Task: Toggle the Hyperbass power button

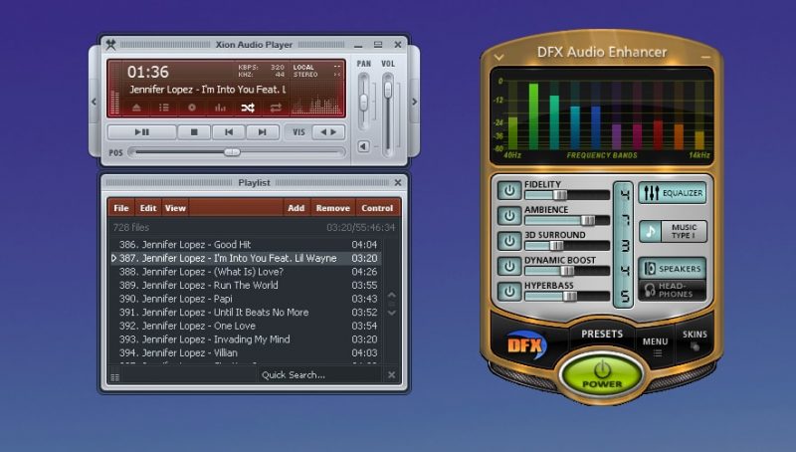Action: tap(509, 292)
